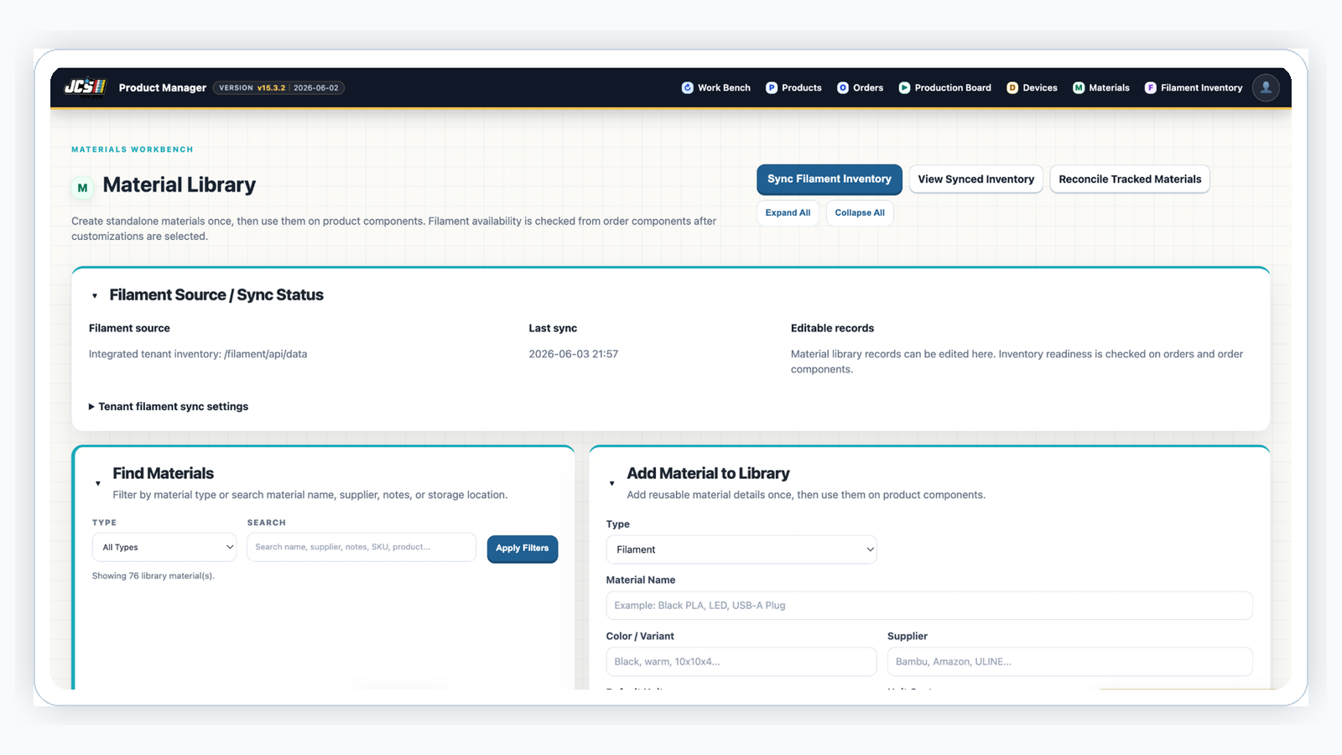Click 'Integrated tenant inventory: /filament/api/data' text

coord(198,354)
